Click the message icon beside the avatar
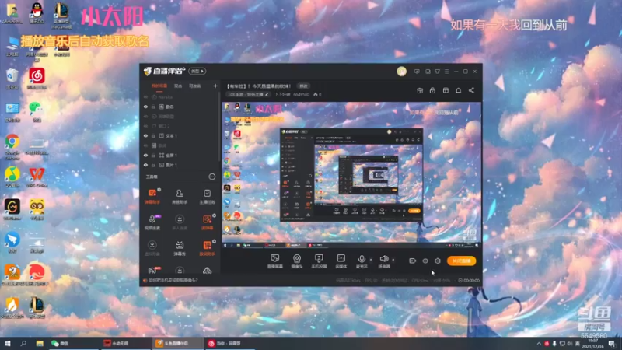The height and width of the screenshot is (350, 622). point(417,72)
